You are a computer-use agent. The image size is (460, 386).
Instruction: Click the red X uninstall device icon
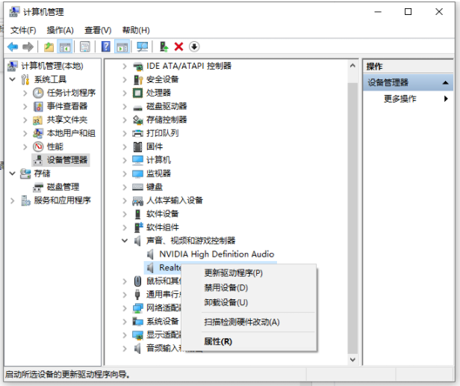coord(179,46)
